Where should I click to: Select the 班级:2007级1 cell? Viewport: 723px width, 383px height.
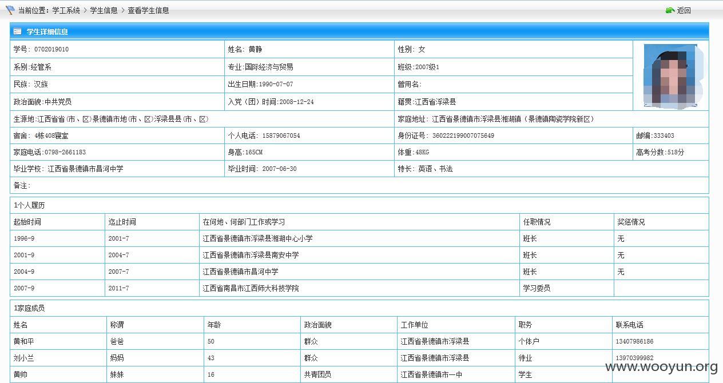[514, 67]
